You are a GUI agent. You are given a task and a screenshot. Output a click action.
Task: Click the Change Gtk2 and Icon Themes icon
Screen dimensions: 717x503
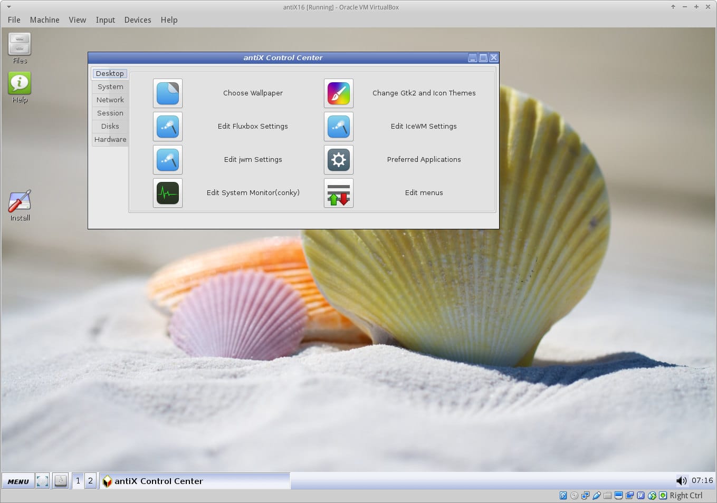click(338, 93)
